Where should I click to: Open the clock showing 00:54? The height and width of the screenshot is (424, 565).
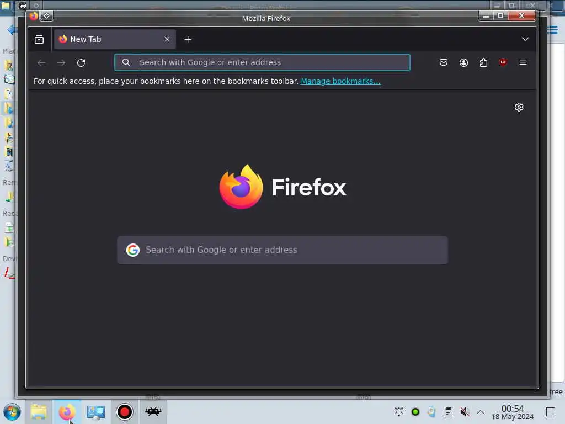tap(513, 412)
